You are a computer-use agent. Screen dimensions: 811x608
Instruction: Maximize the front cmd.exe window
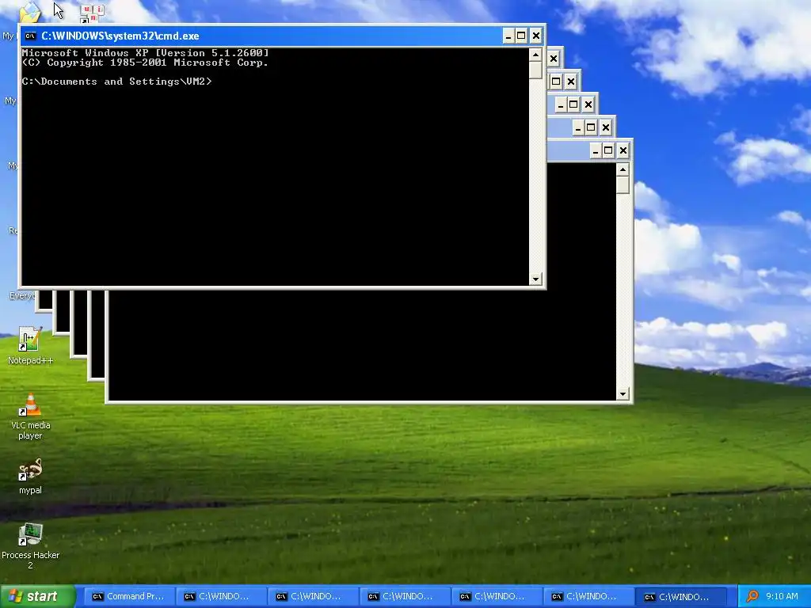[x=521, y=36]
